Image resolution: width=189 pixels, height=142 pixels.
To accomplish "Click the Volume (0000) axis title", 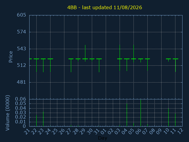I will (7, 113).
